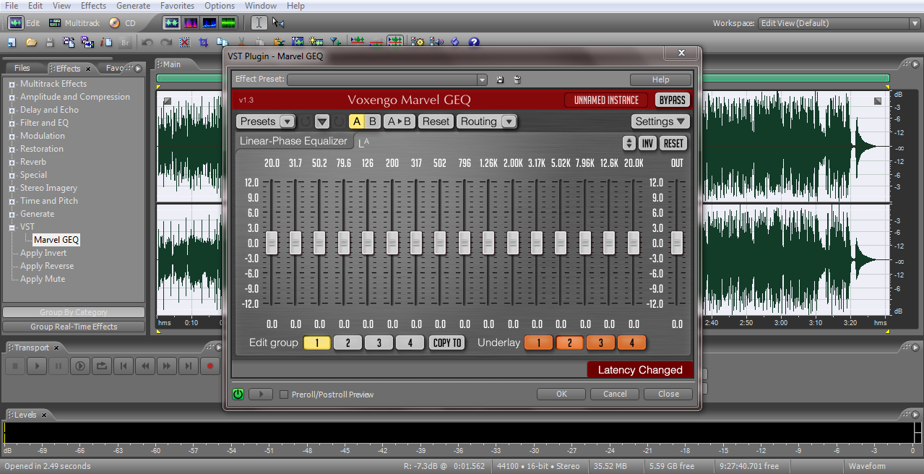Image resolution: width=924 pixels, height=474 pixels.
Task: Open the Window menu
Action: coord(261,6)
